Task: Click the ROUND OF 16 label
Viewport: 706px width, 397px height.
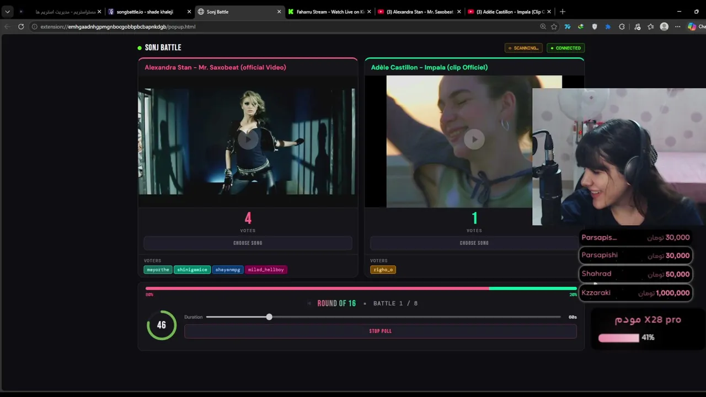Action: tap(336, 303)
